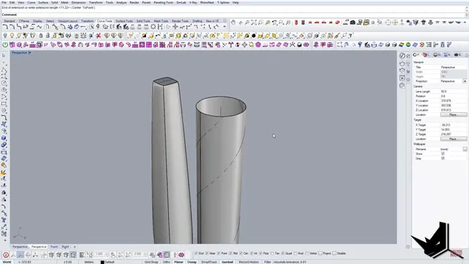Toggle Record History in status bar
This screenshot has height=264, width=469.
point(249,262)
